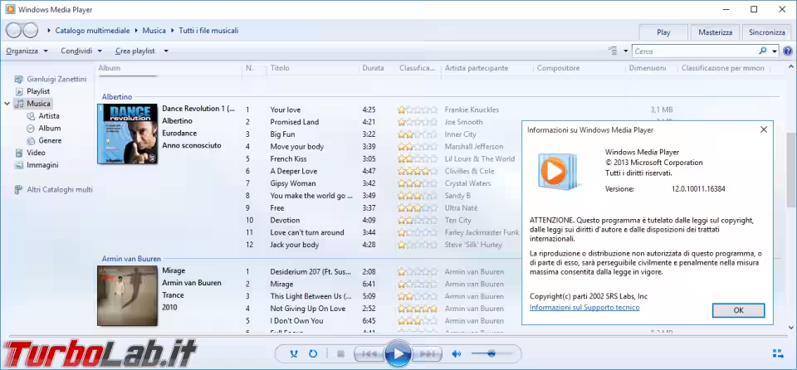Skip to the next track
This screenshot has height=370, width=797.
coord(428,353)
